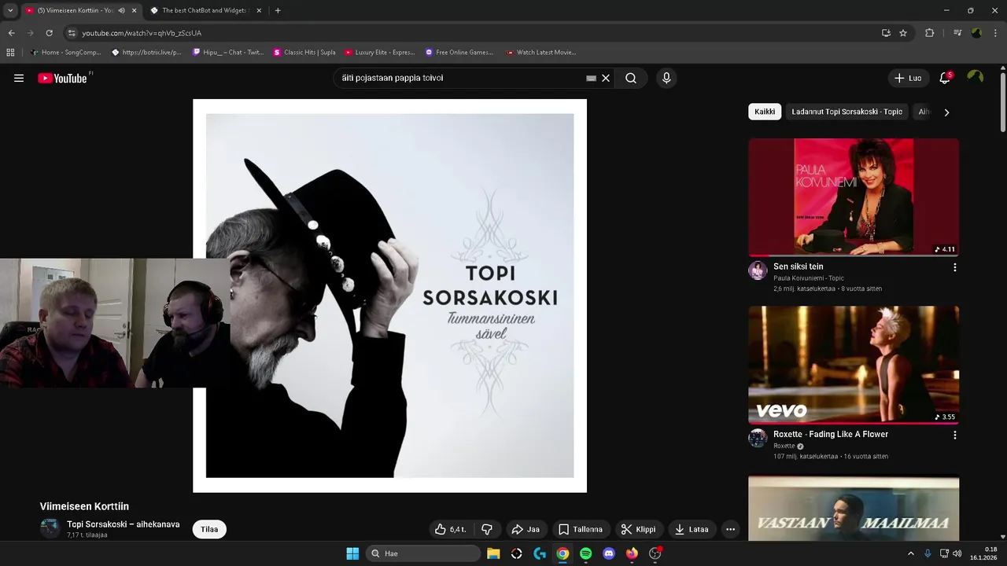Switch to The best ChatBot and Widgets tab
Image resolution: width=1007 pixels, height=566 pixels.
click(205, 10)
